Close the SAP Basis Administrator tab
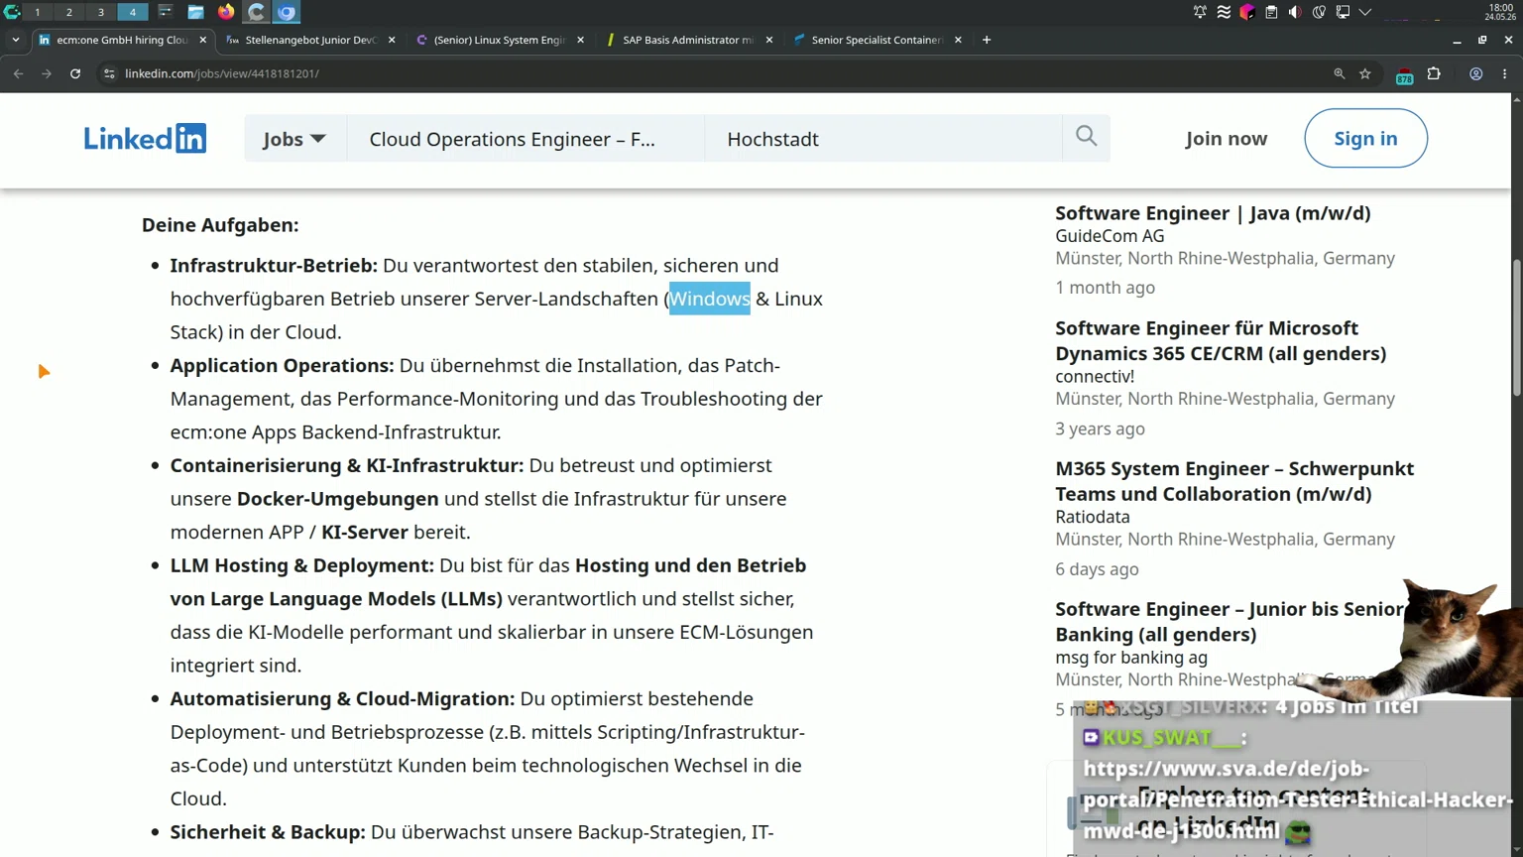This screenshot has height=857, width=1523. click(x=769, y=40)
